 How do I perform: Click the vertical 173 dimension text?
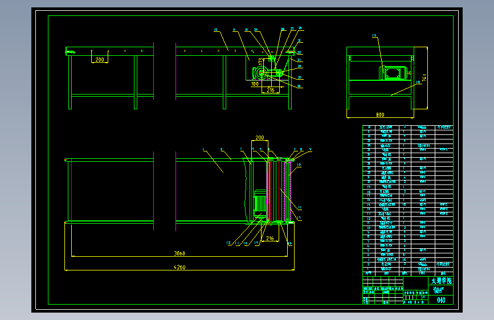(x=260, y=61)
